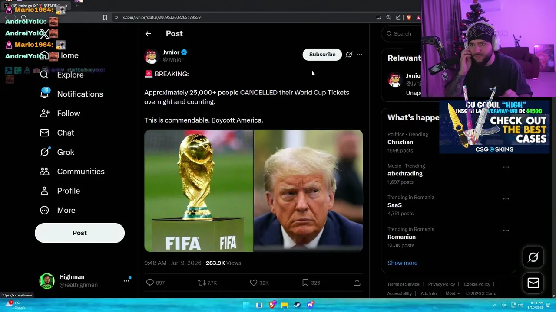Viewport: 556px width, 312px height.
Task: Click the Grok explain icon beside Subscribe
Action: click(349, 55)
